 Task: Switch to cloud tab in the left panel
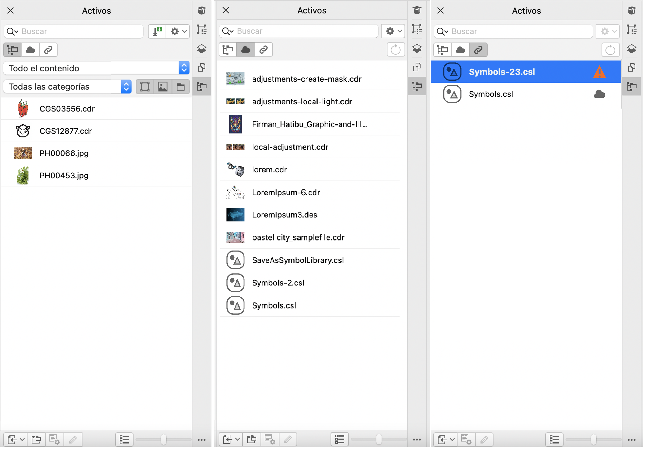pyautogui.click(x=30, y=50)
